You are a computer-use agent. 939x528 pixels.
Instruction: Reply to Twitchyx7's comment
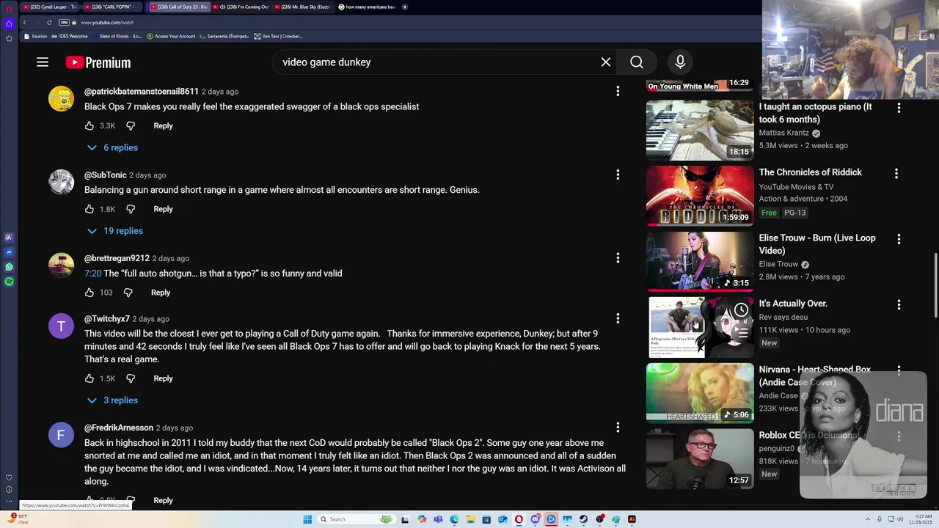point(163,378)
